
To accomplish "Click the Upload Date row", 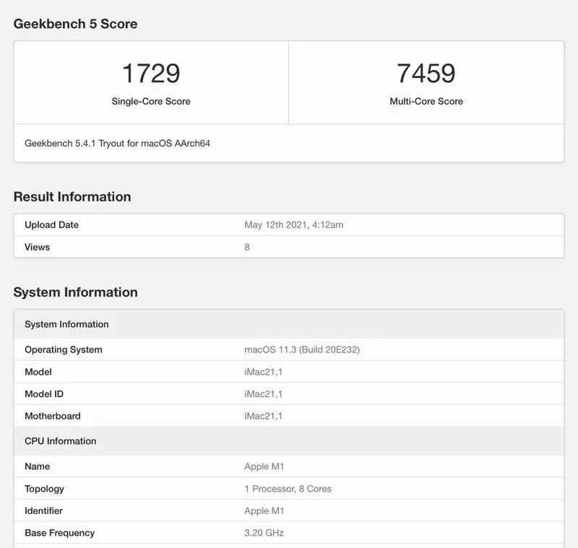I will point(51,225).
